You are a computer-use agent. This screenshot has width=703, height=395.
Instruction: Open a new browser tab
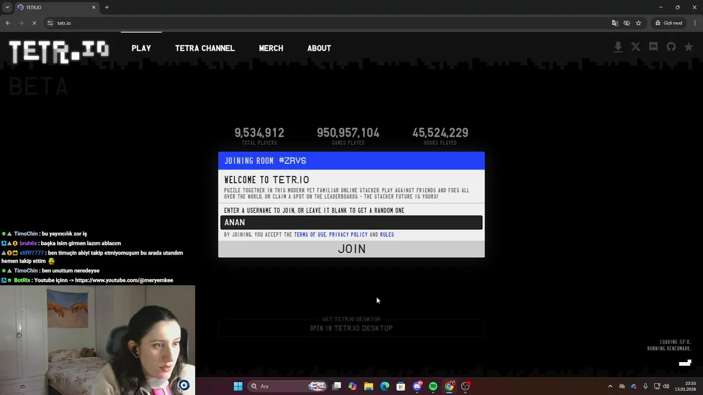tap(107, 7)
